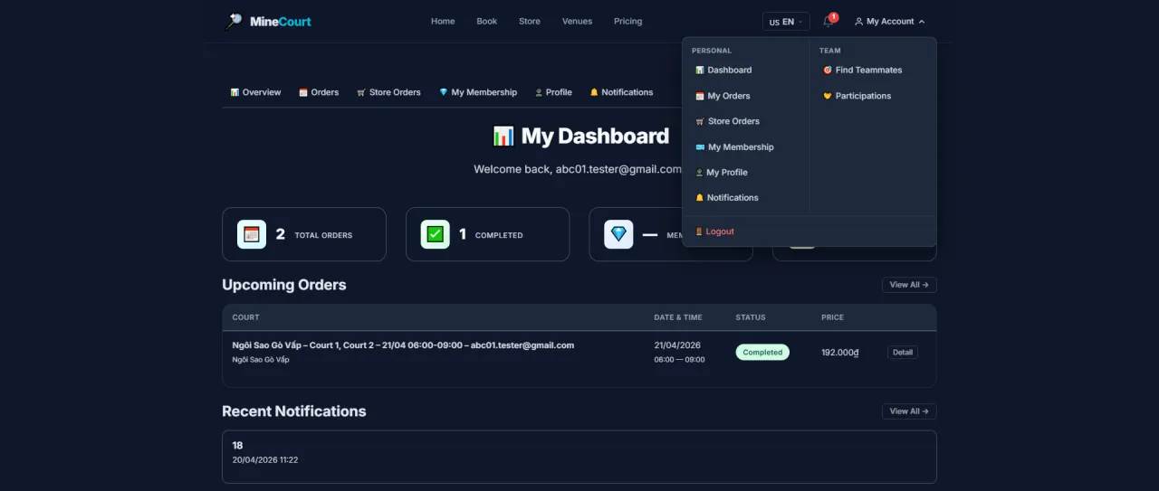
Task: Click View All for Upcoming Orders
Action: point(909,285)
